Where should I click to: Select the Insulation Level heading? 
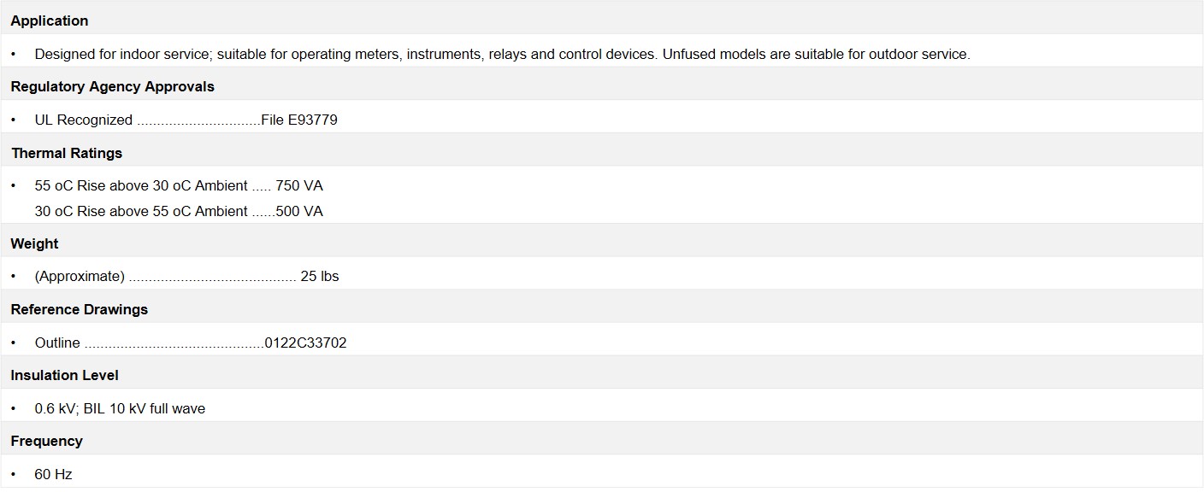[x=65, y=375]
